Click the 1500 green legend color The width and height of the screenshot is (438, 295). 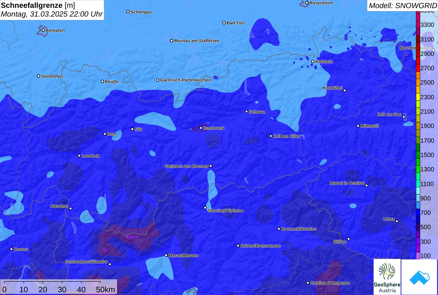click(x=418, y=155)
